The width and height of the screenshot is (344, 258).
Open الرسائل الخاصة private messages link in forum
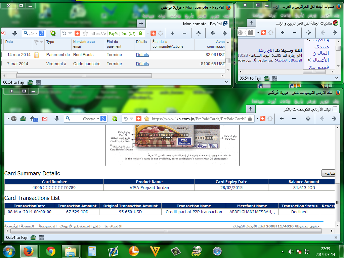[289, 60]
